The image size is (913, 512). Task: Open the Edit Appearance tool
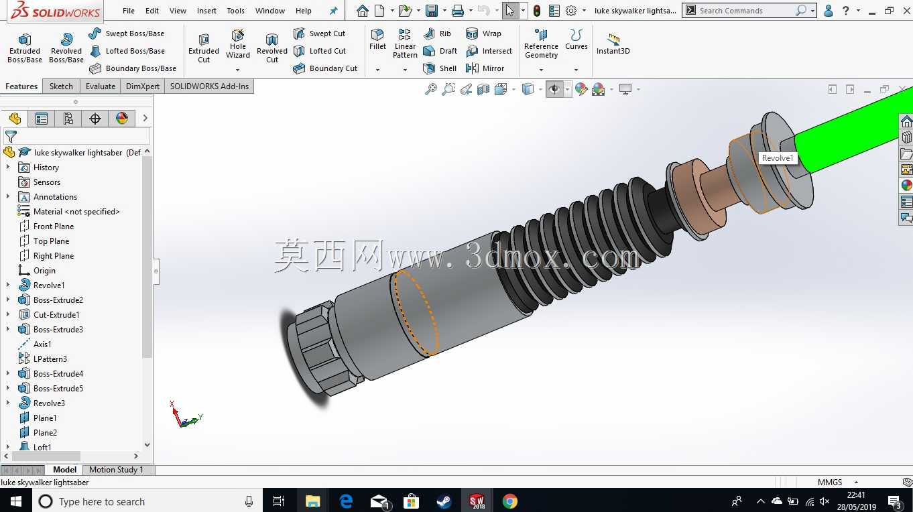(x=581, y=89)
